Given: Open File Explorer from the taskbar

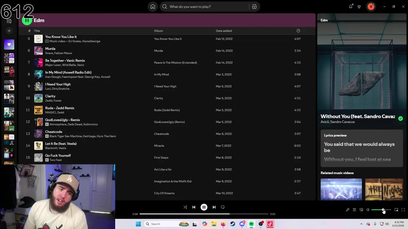Looking at the screenshot, I should click(x=214, y=224).
